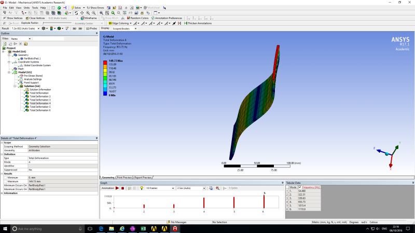
Task: Collapse the Scope section in Details
Action: click(x=2, y=143)
